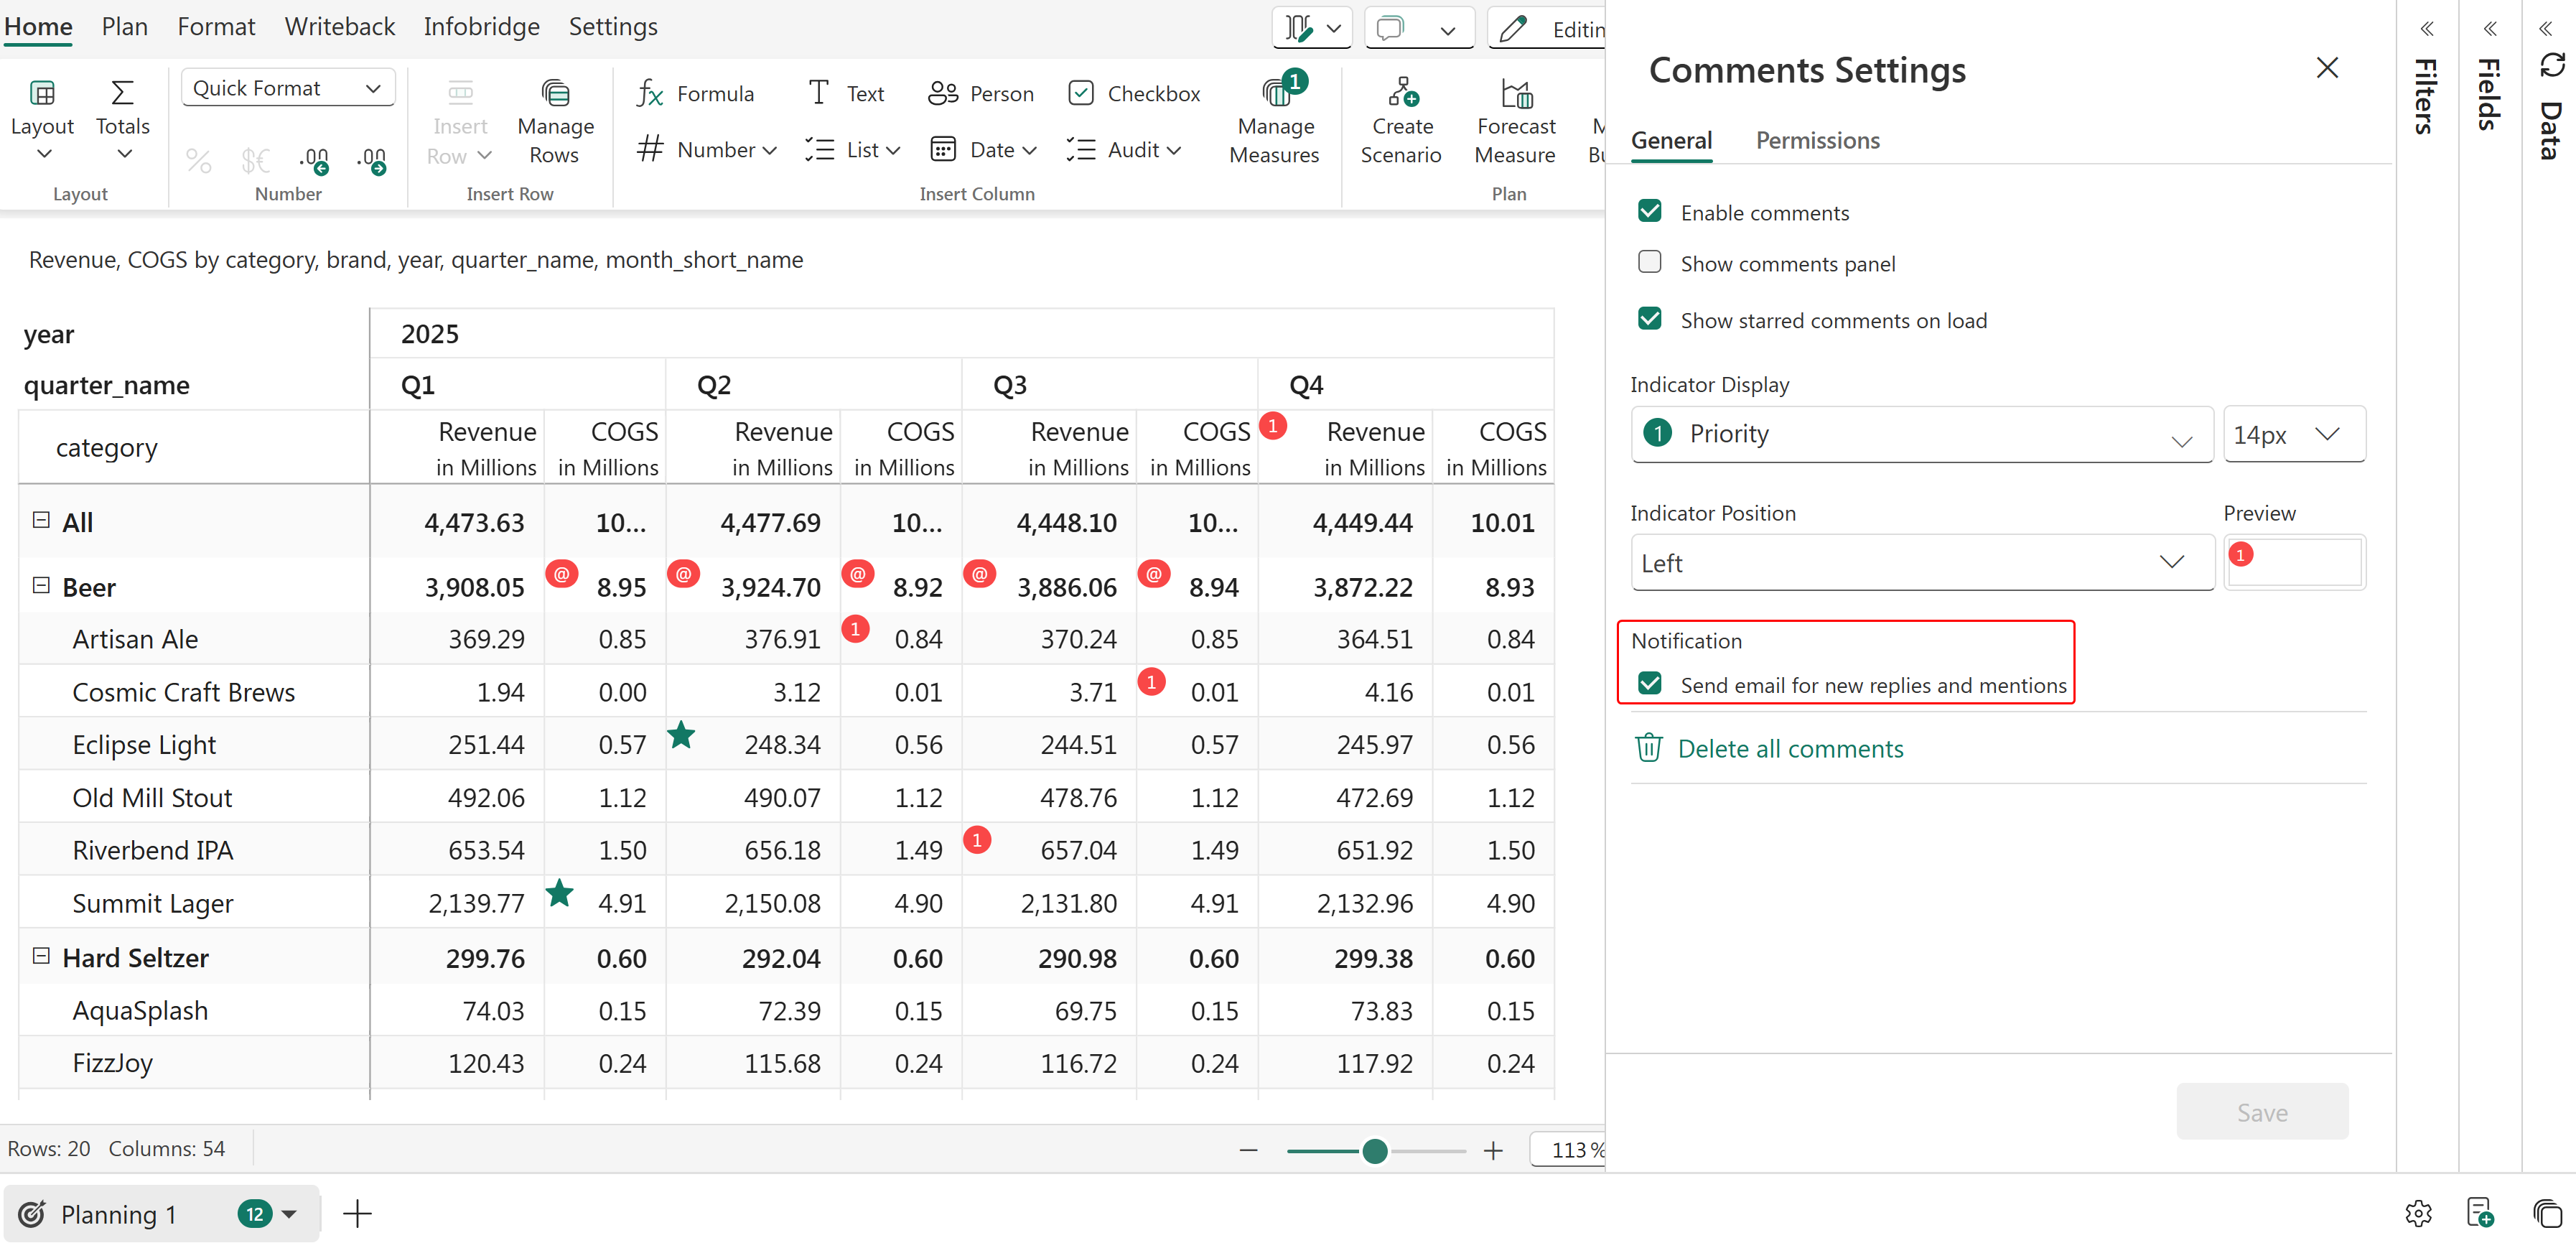
Task: Check Show comments panel
Action: 1650,262
